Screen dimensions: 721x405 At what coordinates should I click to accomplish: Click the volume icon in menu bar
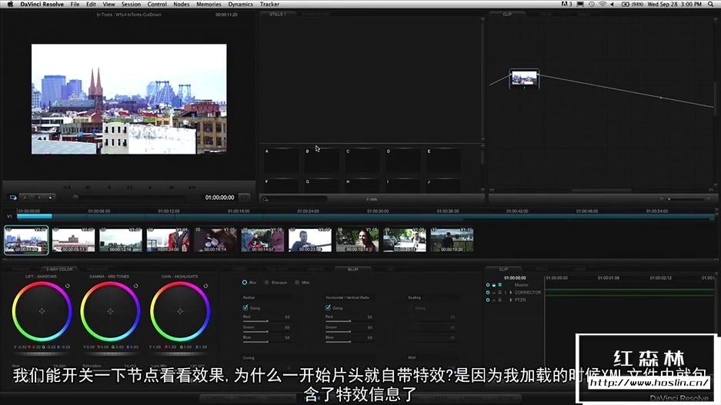pos(613,4)
